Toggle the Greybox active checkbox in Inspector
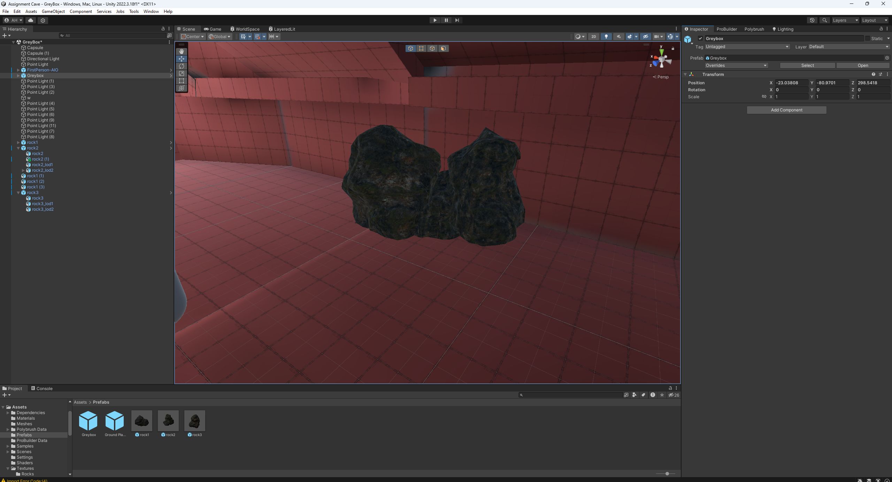 (700, 38)
